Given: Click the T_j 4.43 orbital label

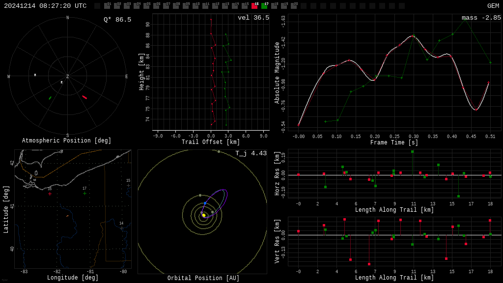Looking at the screenshot, I should [x=251, y=153].
